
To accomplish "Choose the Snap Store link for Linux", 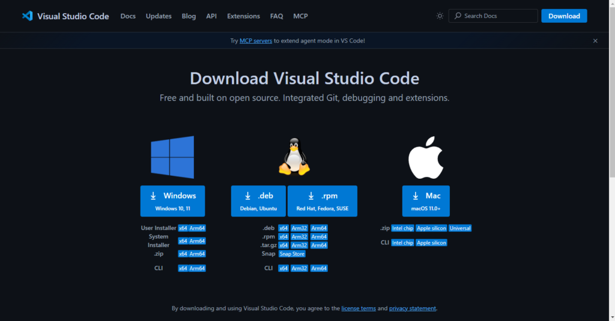I will (x=292, y=254).
